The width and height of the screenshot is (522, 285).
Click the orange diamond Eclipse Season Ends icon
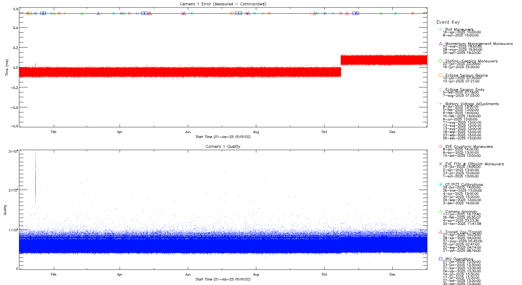click(441, 89)
